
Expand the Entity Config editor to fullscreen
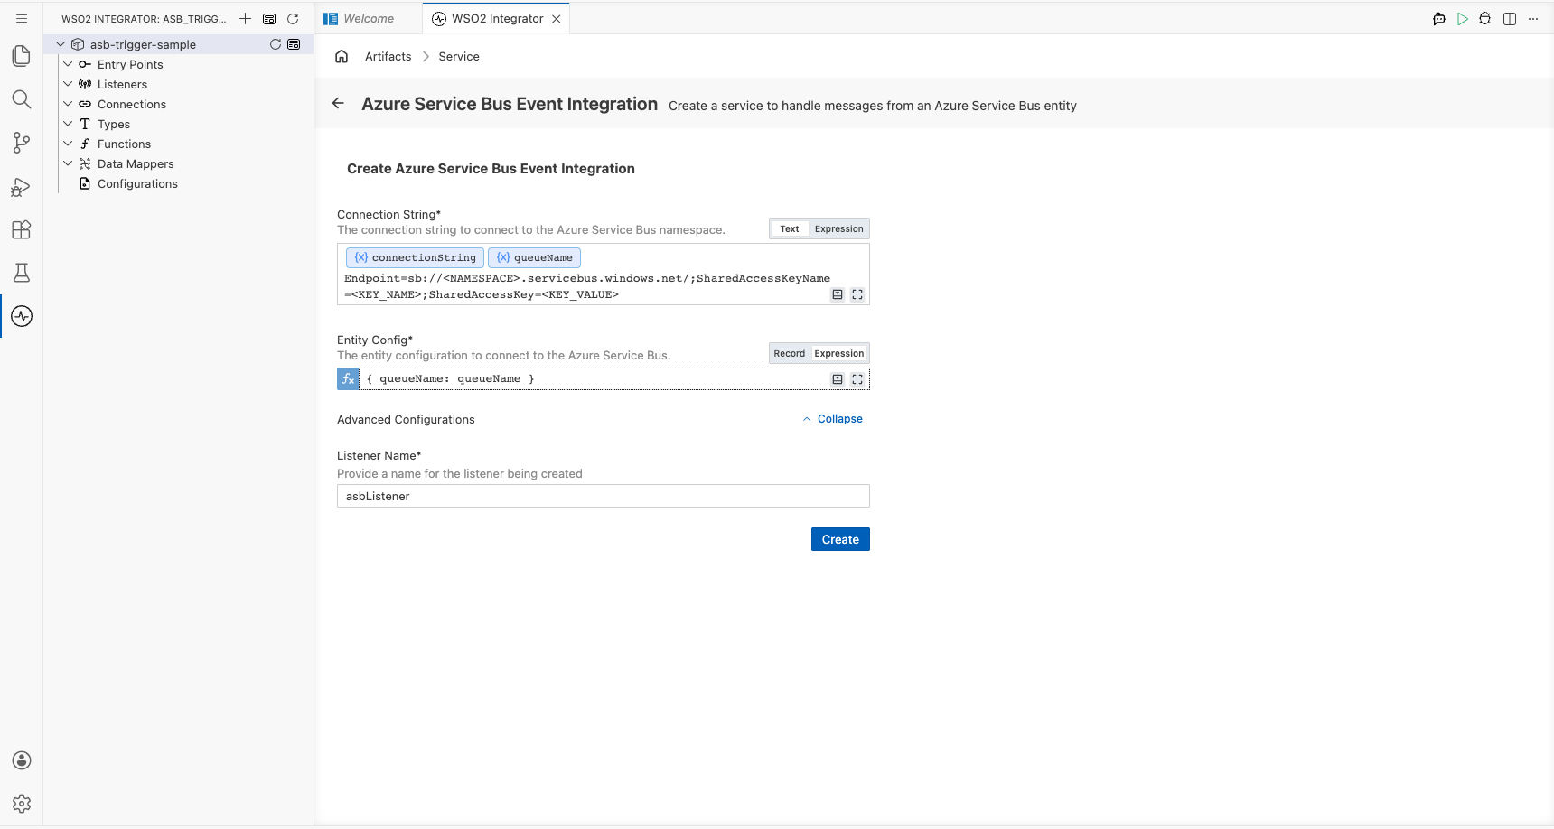point(857,379)
